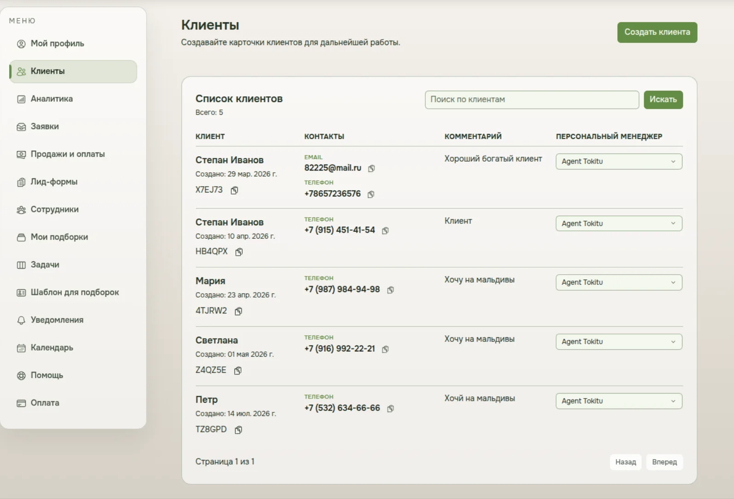734x499 pixels.
Task: Copy client code HB4QPX
Action: 239,252
